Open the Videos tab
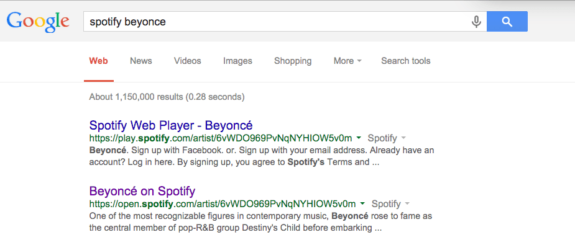Viewport: 575px width, 245px height. [x=187, y=61]
